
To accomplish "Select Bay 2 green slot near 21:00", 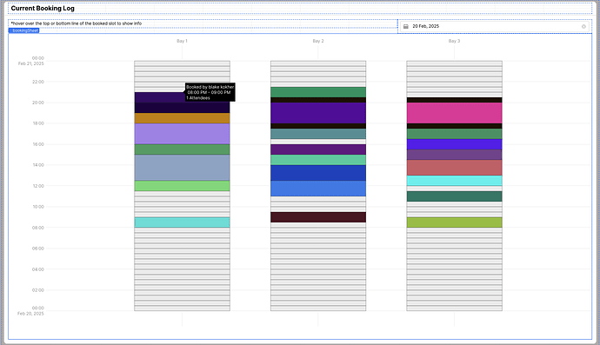I will coord(318,92).
